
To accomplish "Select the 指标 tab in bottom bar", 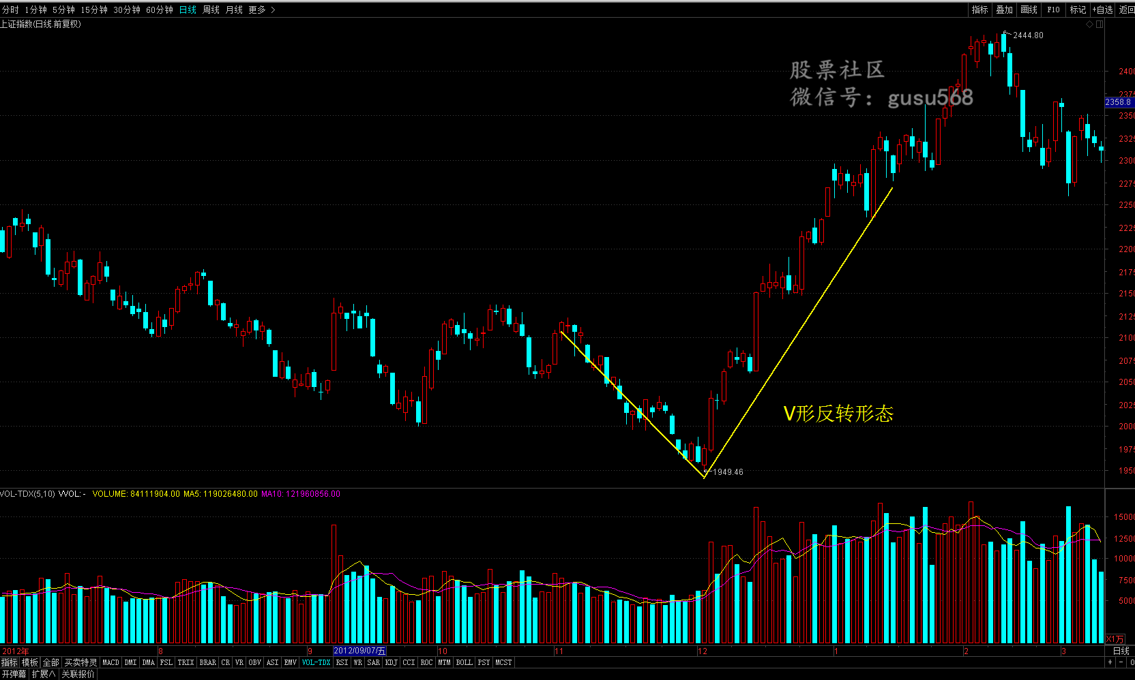I will 10,662.
